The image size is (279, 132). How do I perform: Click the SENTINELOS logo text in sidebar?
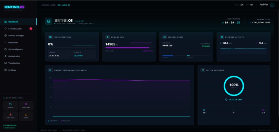(14, 7)
